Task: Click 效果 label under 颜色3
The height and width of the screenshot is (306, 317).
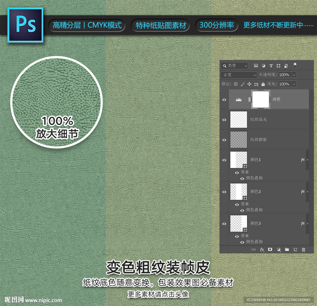Action: coord(245,236)
